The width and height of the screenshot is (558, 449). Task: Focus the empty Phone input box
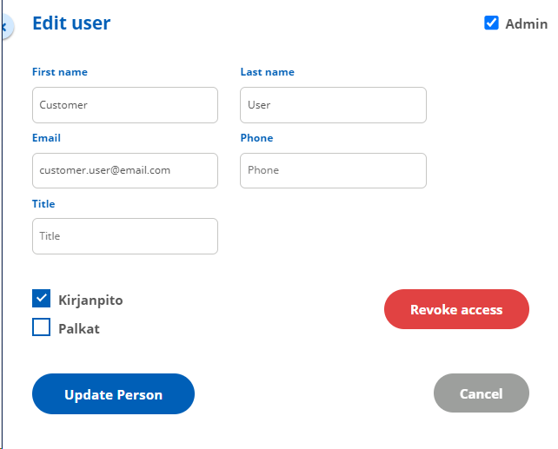click(333, 170)
